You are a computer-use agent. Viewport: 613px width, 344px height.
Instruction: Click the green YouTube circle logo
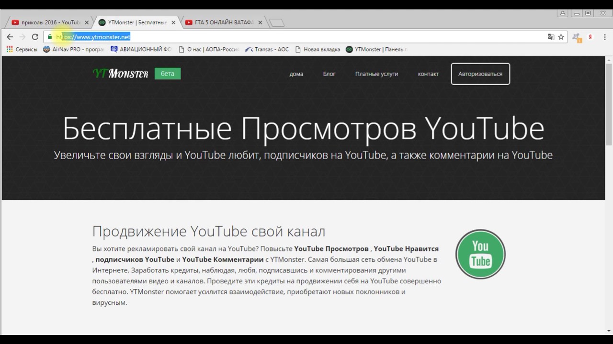[x=480, y=254]
